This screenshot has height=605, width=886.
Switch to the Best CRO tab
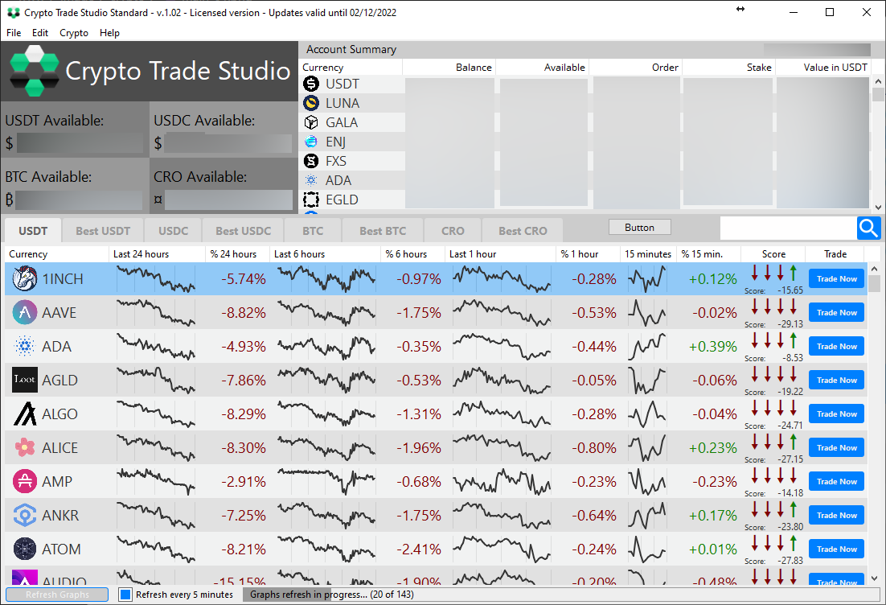[x=523, y=231]
